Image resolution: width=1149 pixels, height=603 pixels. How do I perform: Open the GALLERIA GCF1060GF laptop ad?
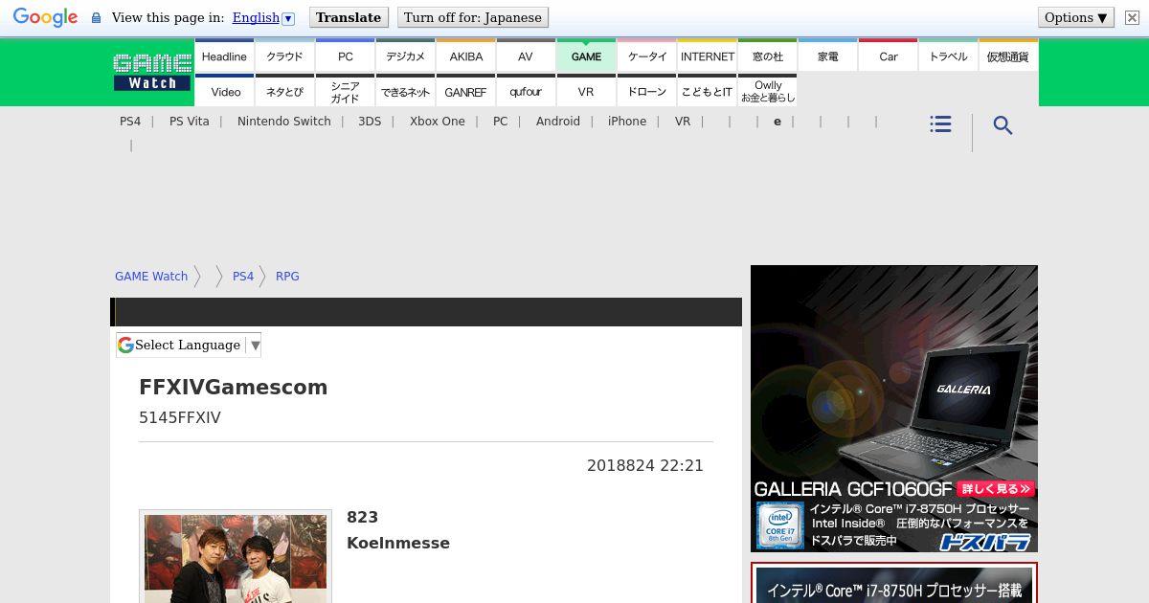point(894,409)
